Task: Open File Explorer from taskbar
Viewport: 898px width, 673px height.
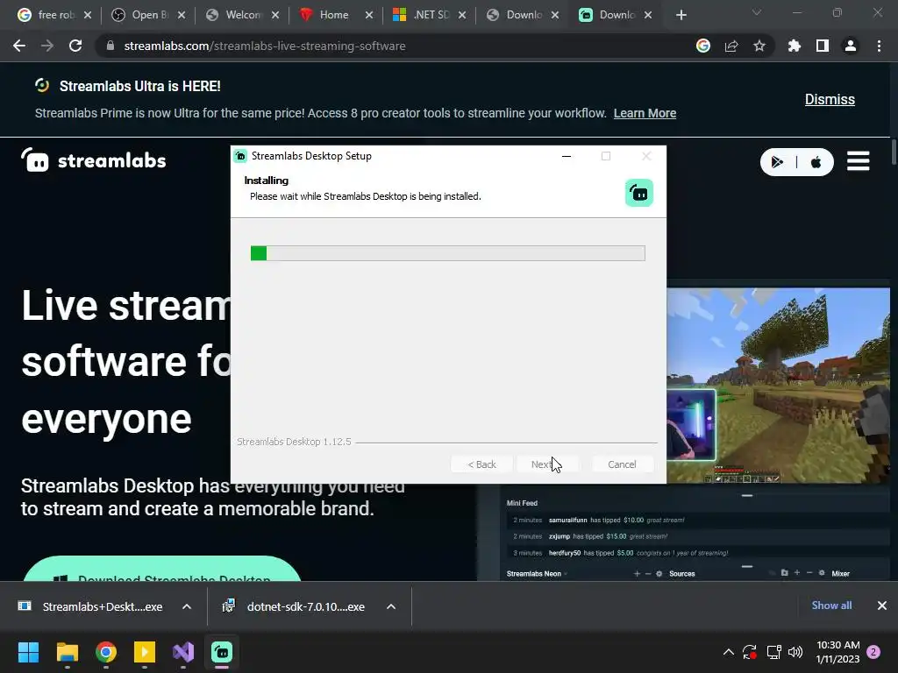Action: [x=67, y=652]
